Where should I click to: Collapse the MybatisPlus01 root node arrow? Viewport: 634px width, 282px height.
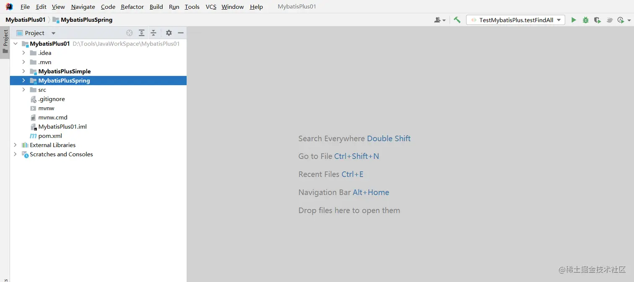coord(16,44)
